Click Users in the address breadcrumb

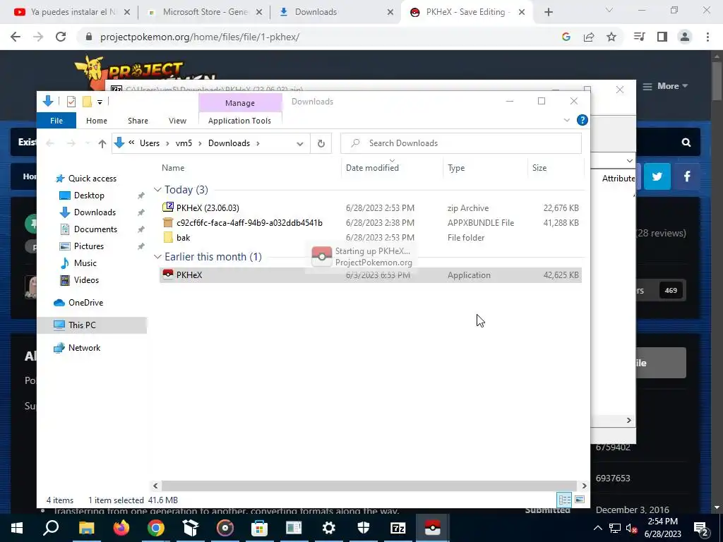pyautogui.click(x=150, y=143)
